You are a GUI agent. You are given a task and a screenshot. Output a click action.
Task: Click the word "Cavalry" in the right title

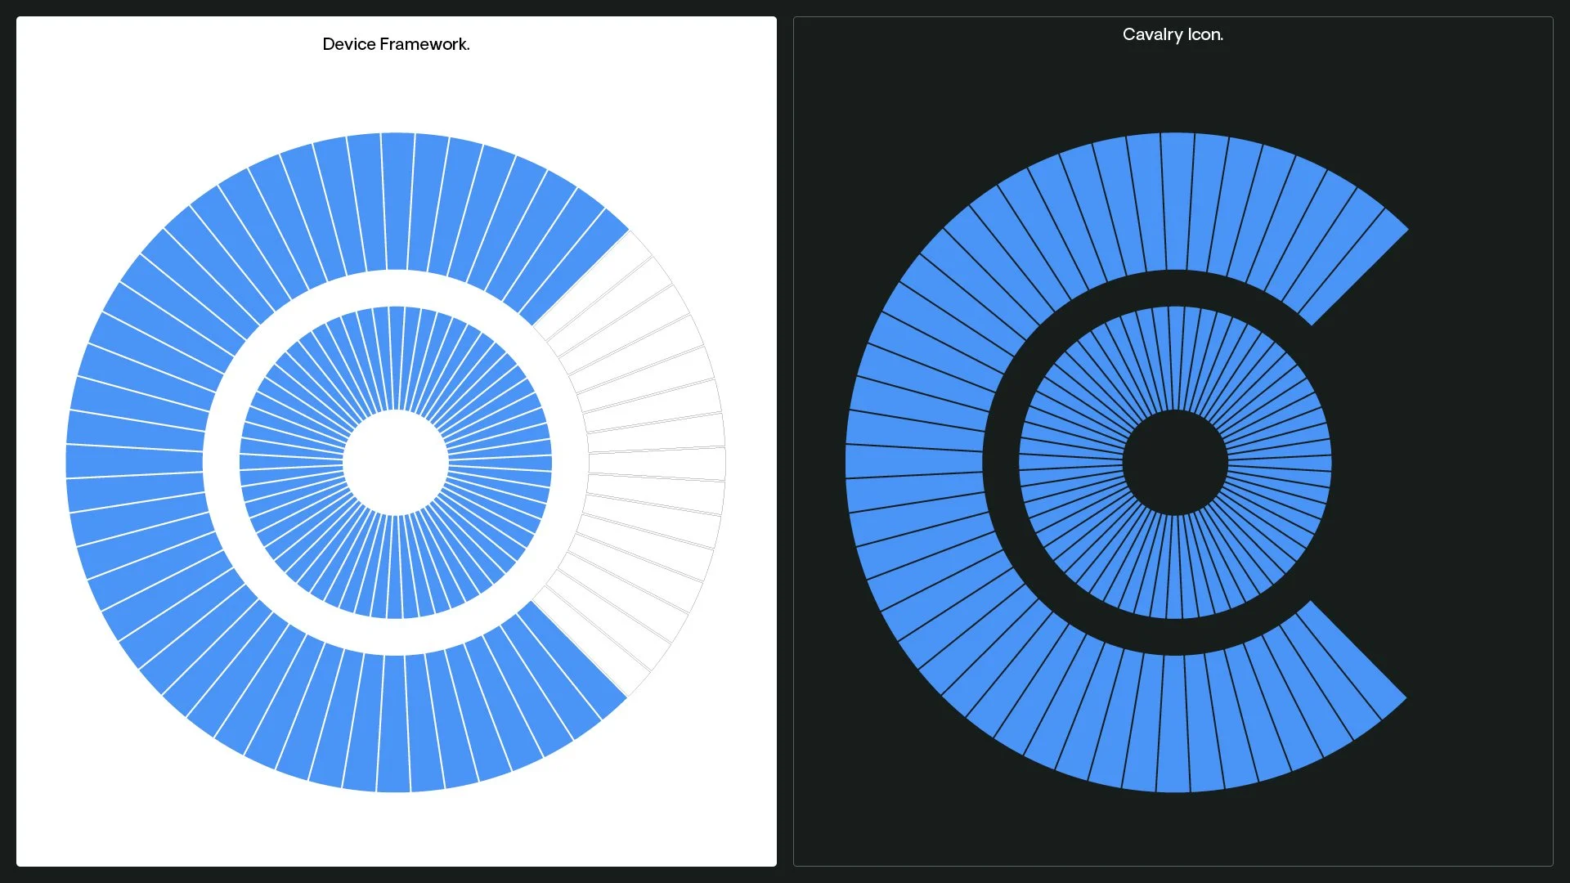click(x=1152, y=34)
